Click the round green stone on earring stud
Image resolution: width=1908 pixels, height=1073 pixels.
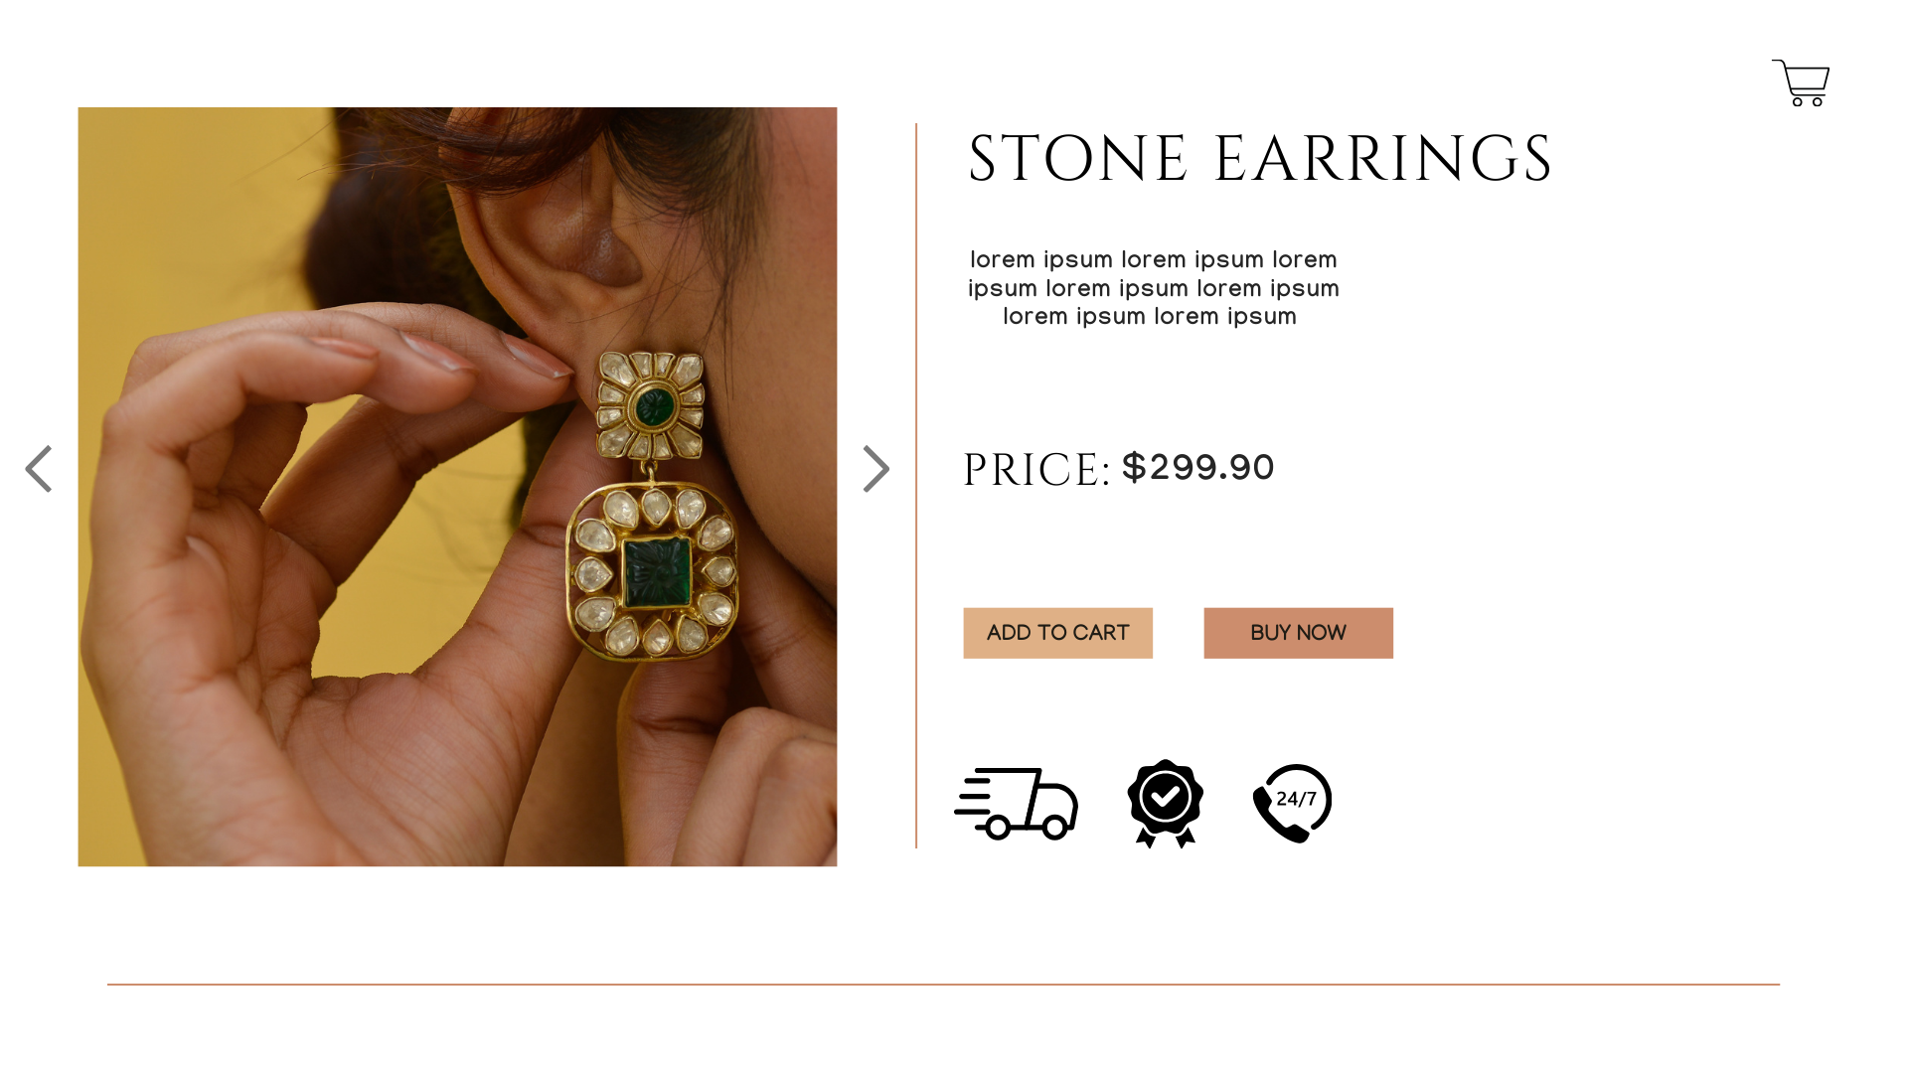point(654,405)
